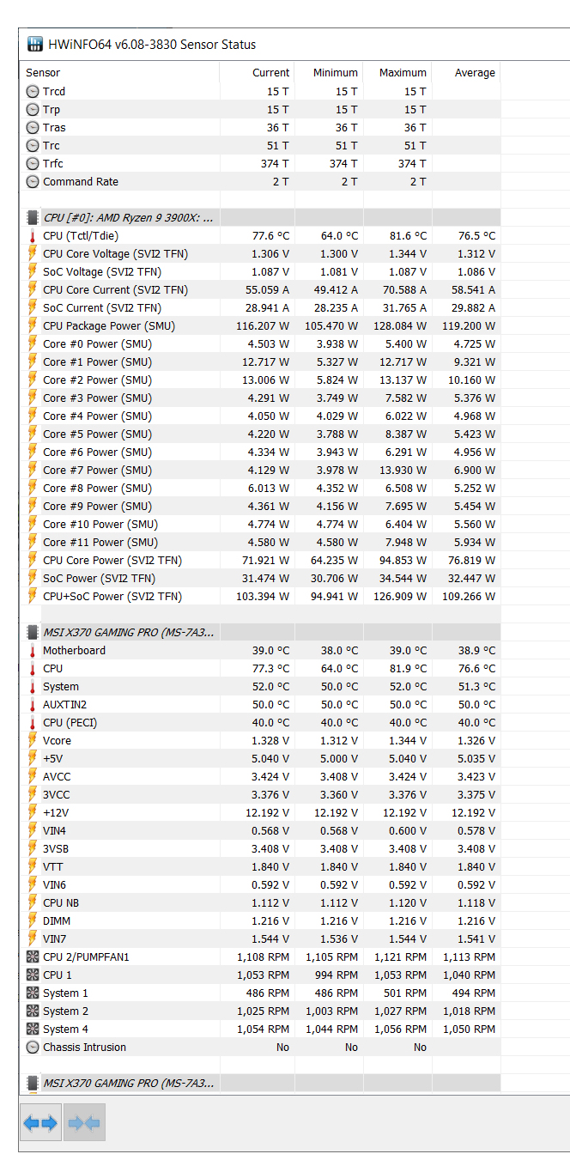Click chip icon of first MSI X370 header
Screen dimensions: 570x1154
pyautogui.click(x=33, y=632)
